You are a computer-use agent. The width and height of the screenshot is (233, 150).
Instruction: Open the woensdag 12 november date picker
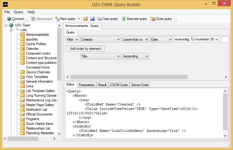point(217,39)
